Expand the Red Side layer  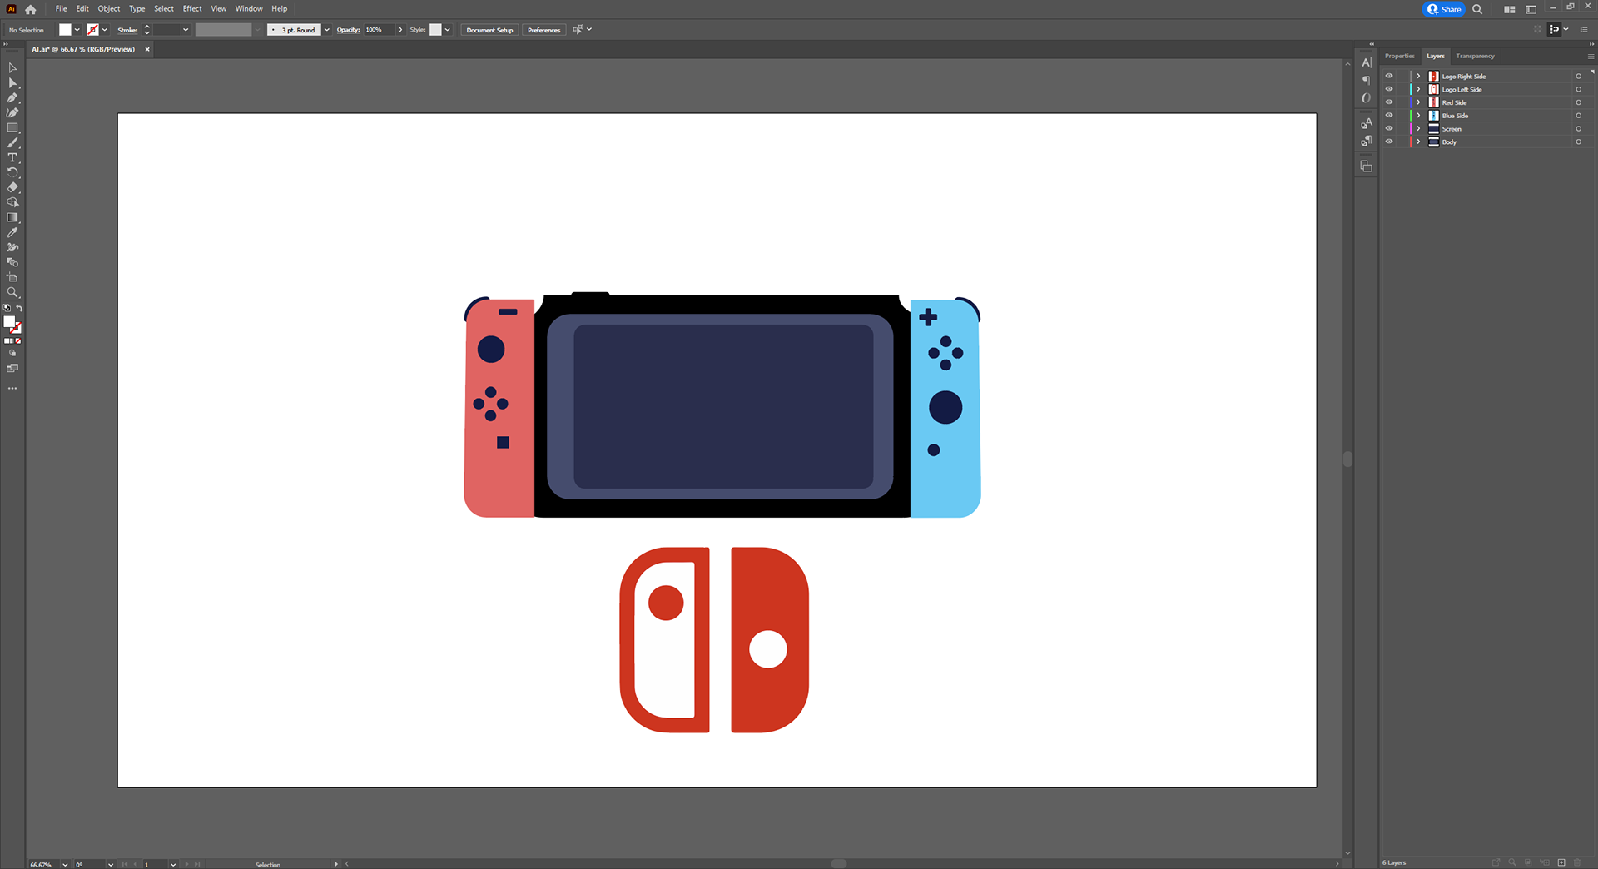click(1419, 102)
